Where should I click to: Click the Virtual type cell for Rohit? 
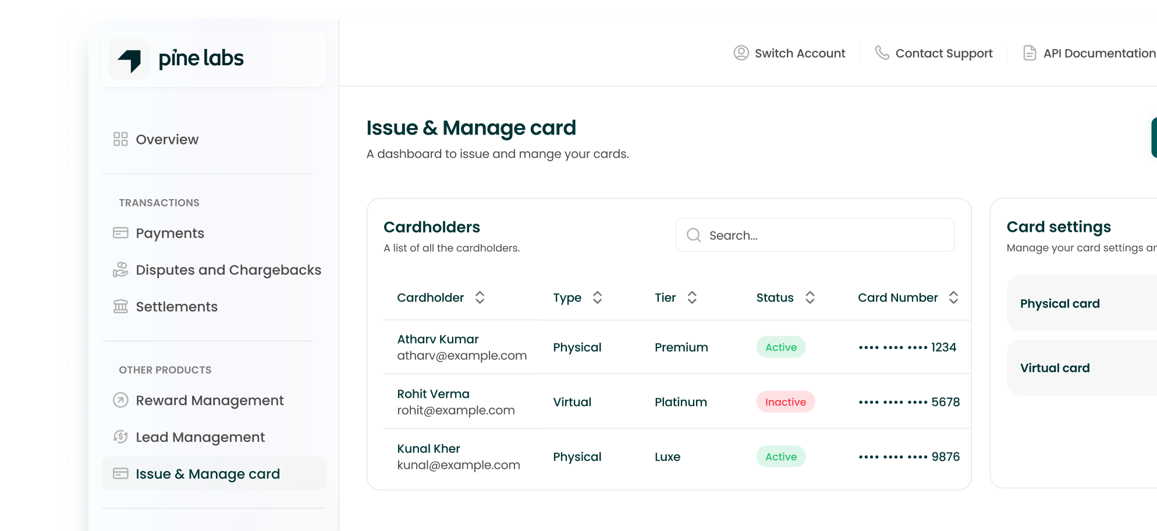[x=572, y=402]
